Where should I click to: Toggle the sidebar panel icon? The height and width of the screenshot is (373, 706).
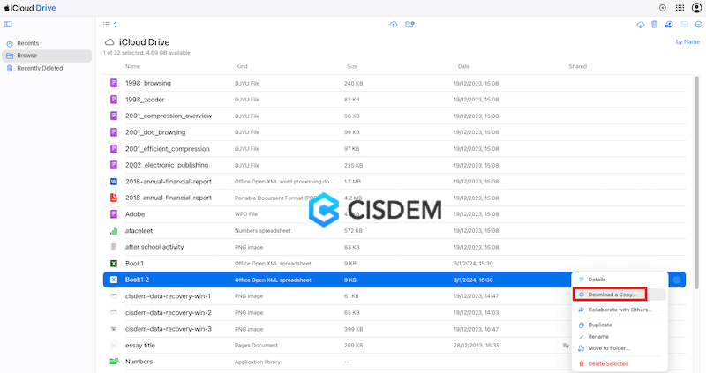click(x=8, y=25)
